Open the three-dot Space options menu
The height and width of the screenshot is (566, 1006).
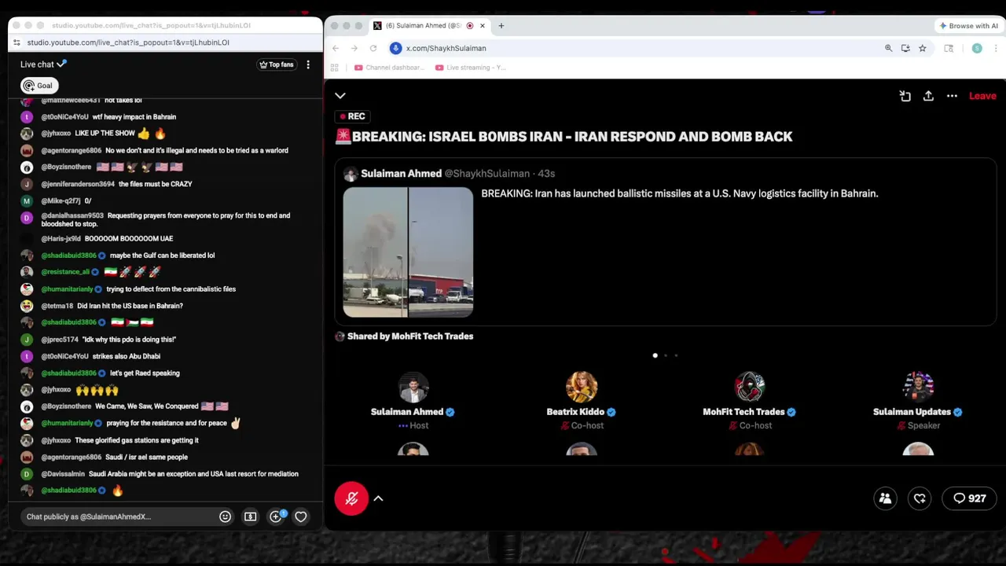pyautogui.click(x=952, y=96)
